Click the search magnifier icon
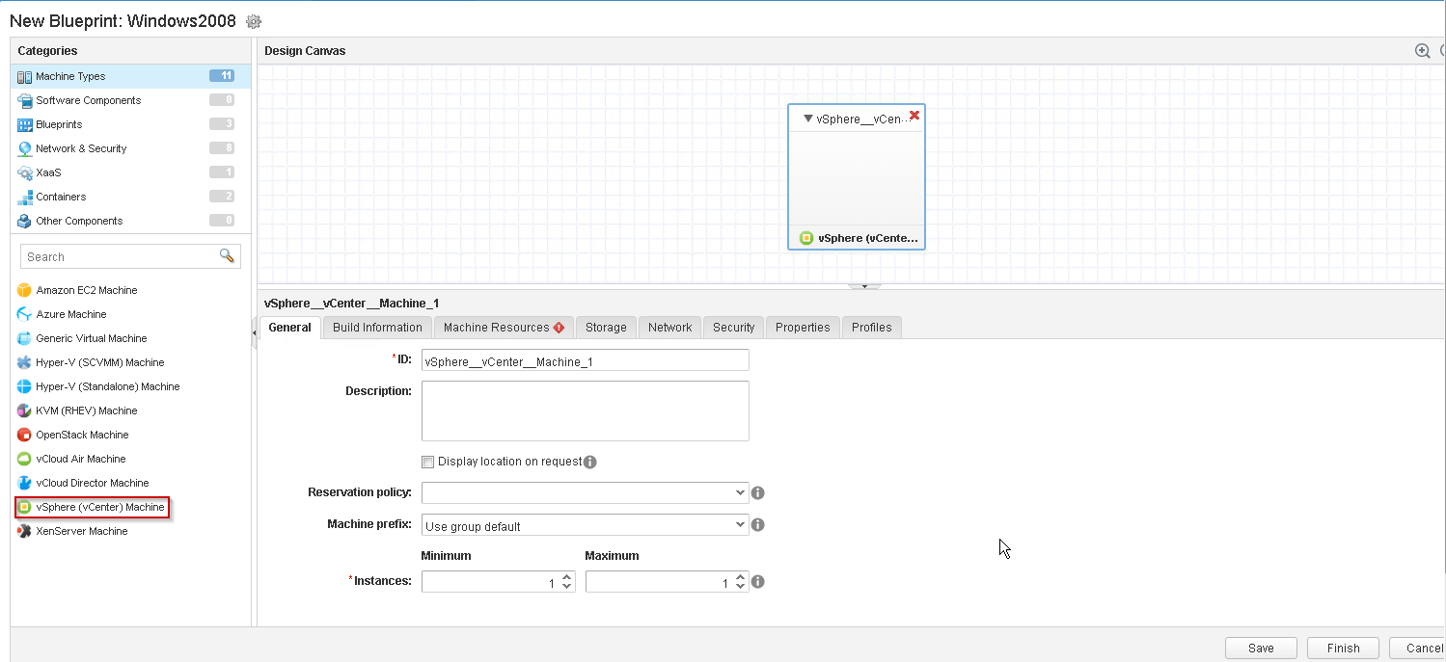 227,256
